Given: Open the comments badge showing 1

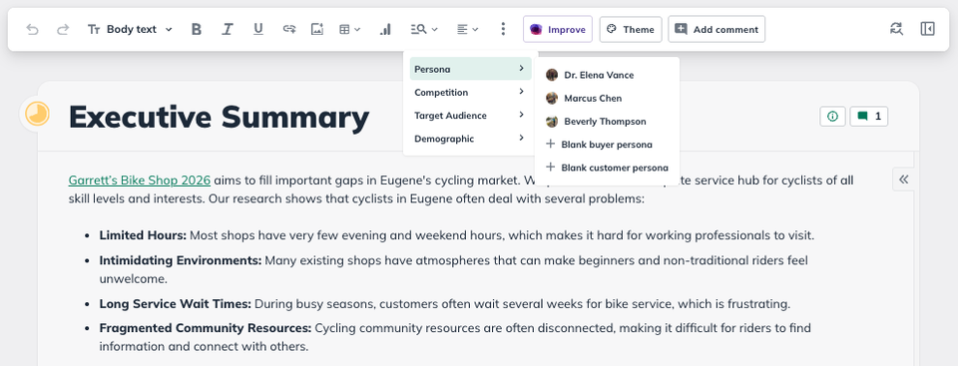Looking at the screenshot, I should [x=869, y=116].
